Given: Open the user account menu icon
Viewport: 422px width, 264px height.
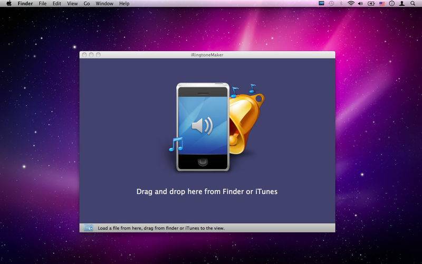Looking at the screenshot, I should pos(402,4).
